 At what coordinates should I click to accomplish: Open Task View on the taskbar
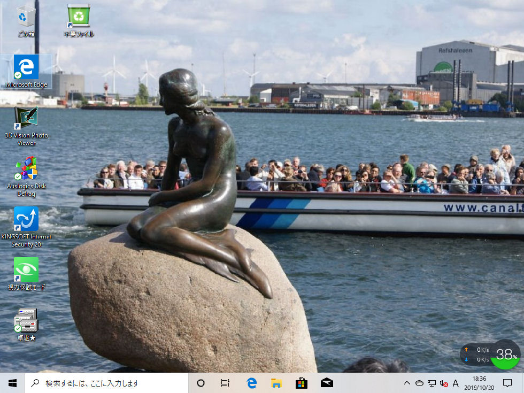coord(226,383)
